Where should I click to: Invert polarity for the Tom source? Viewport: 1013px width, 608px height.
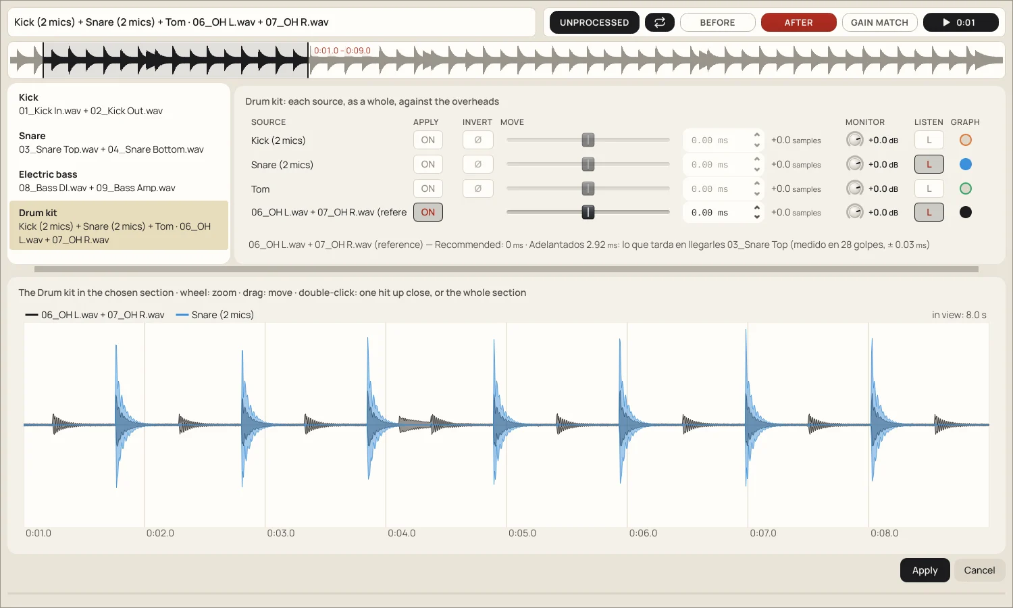pyautogui.click(x=478, y=188)
